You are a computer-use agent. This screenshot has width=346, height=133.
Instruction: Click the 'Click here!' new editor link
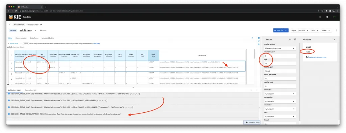96,44
